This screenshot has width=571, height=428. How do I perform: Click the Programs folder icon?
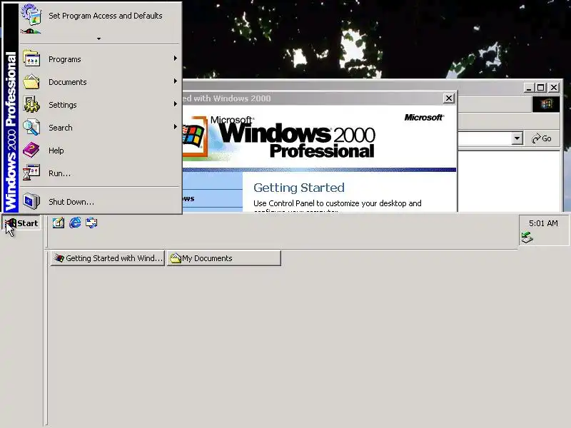31,59
